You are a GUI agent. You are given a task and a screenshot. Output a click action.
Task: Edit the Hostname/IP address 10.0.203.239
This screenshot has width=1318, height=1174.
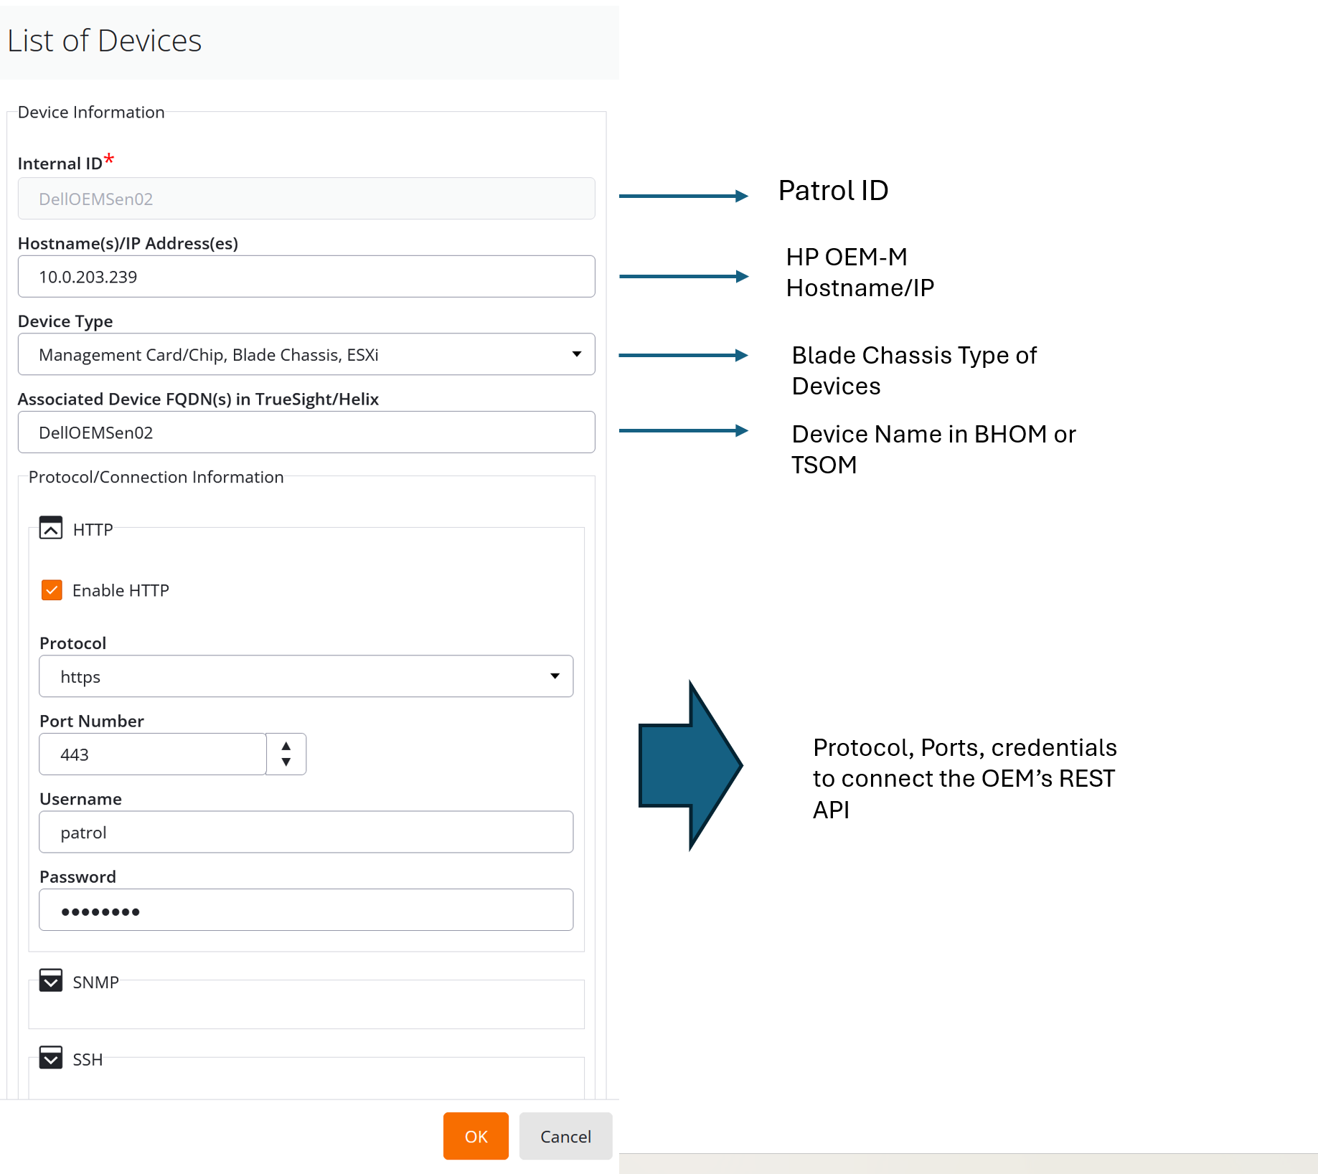[x=306, y=276]
